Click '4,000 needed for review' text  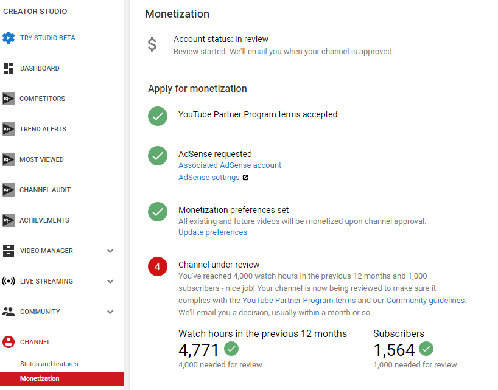coord(220,365)
